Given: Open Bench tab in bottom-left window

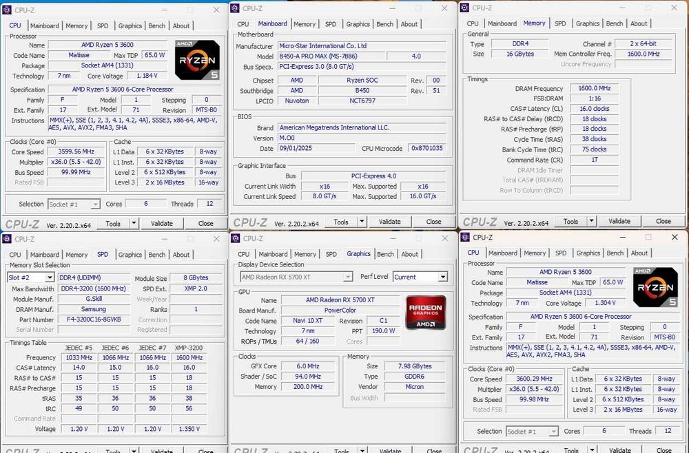Looking at the screenshot, I should tap(157, 255).
